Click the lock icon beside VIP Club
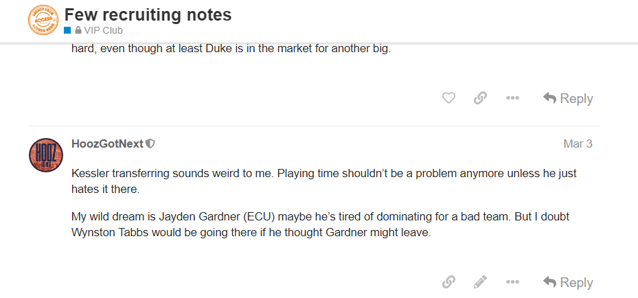The image size is (638, 298). [x=78, y=30]
